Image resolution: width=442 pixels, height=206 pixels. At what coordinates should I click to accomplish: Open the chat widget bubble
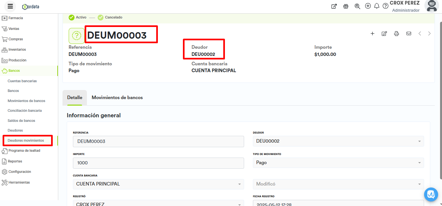coord(431,194)
